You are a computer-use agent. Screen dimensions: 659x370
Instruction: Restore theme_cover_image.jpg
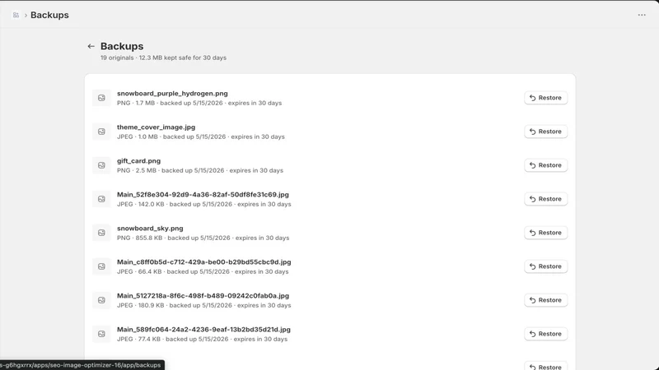coord(545,132)
